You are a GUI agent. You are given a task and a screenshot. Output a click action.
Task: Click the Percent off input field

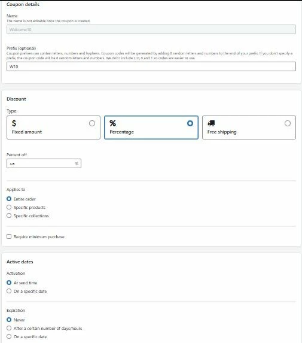point(44,163)
